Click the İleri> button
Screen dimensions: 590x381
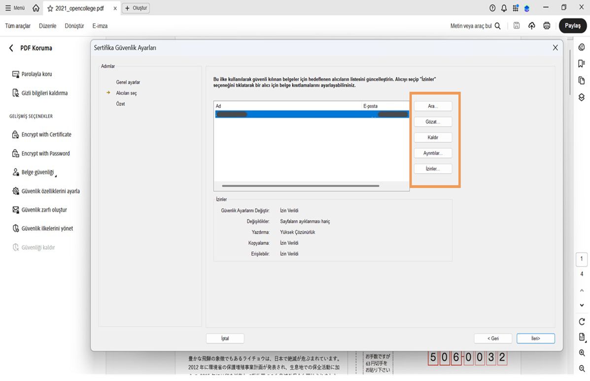(535, 339)
